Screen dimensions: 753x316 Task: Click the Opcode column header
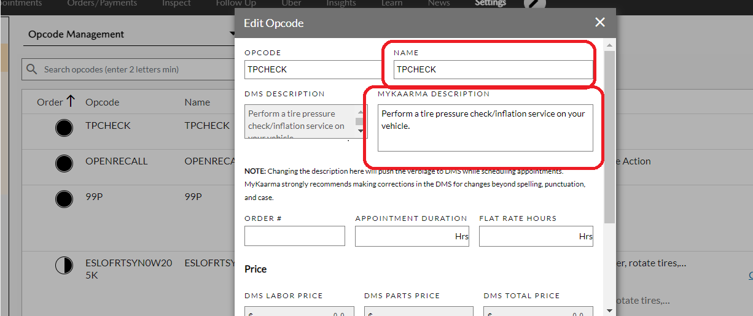(103, 102)
